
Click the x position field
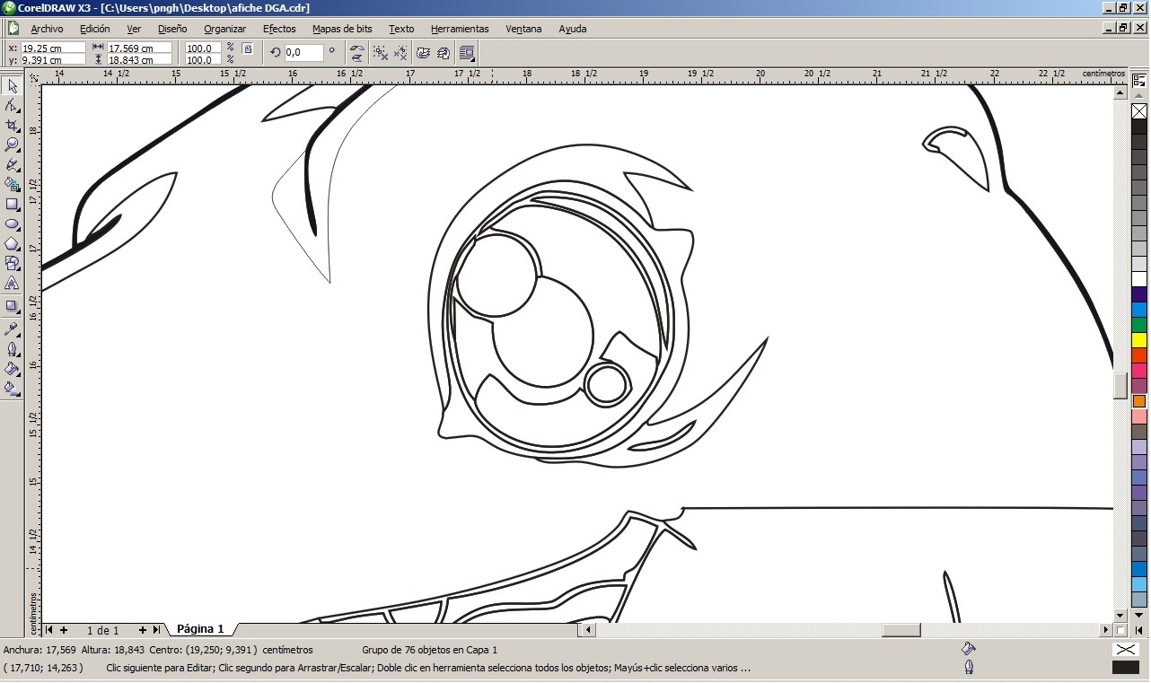53,48
